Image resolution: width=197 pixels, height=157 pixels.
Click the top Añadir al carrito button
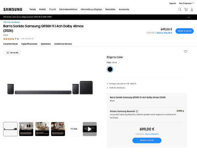(x=185, y=31)
